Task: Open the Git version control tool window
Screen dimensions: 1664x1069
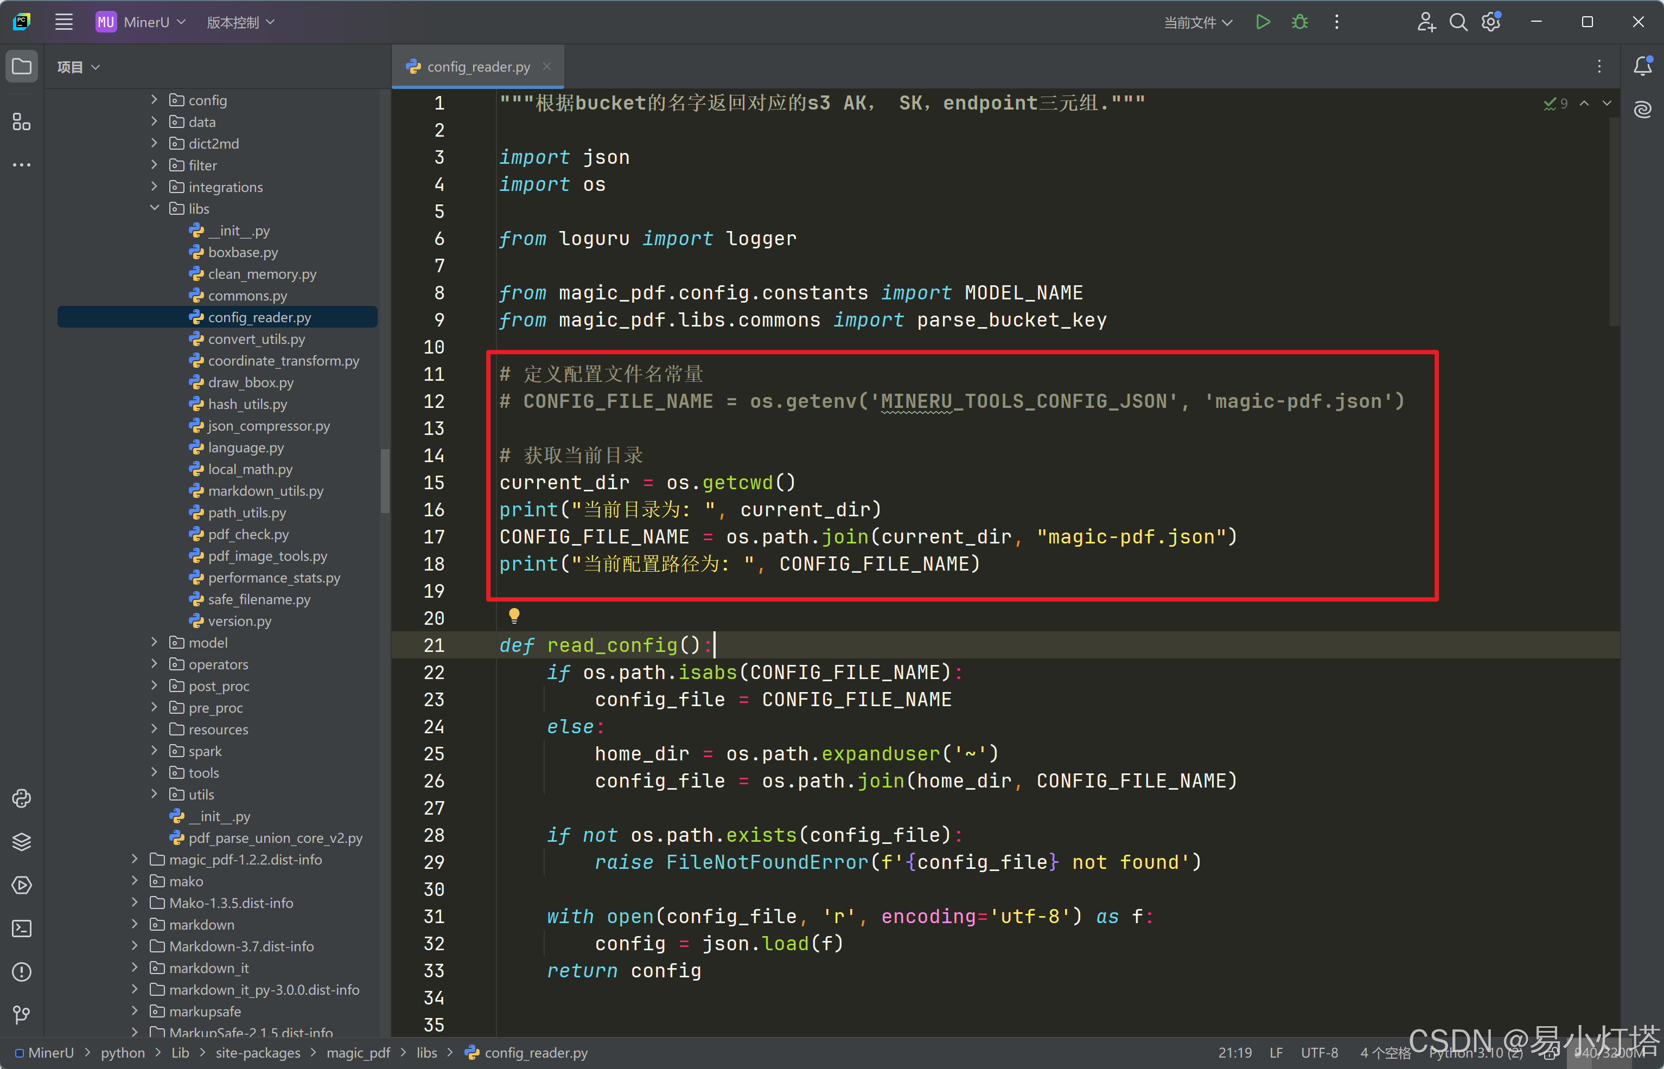Action: point(22,1015)
